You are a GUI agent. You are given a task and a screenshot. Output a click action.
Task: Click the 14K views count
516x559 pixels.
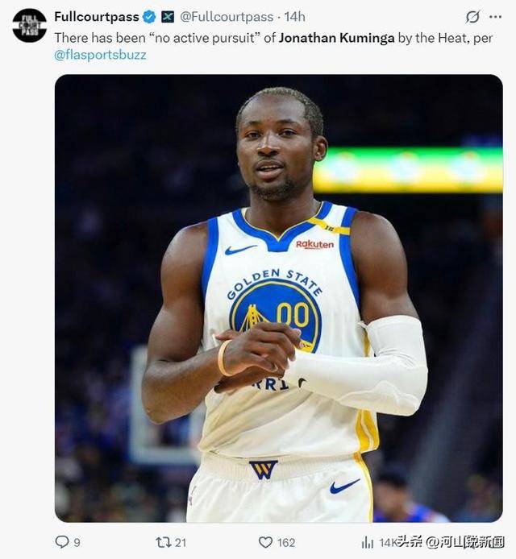[389, 543]
